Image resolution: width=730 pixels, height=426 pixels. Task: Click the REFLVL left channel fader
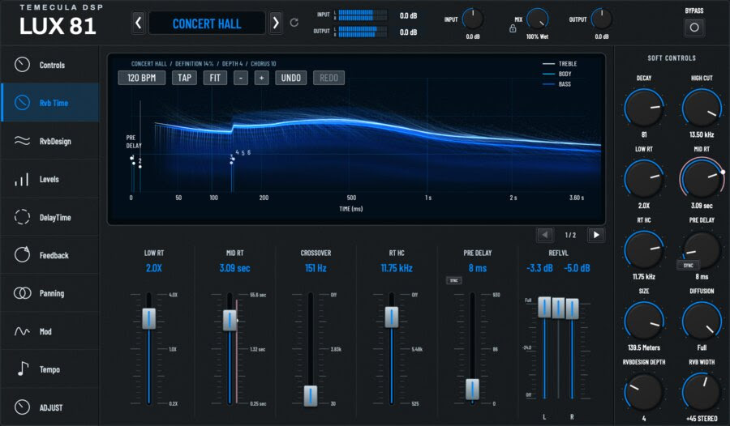544,307
